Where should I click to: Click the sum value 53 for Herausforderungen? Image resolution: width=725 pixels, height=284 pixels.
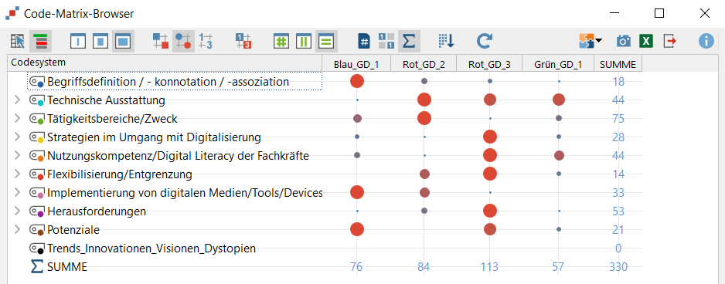pos(618,211)
